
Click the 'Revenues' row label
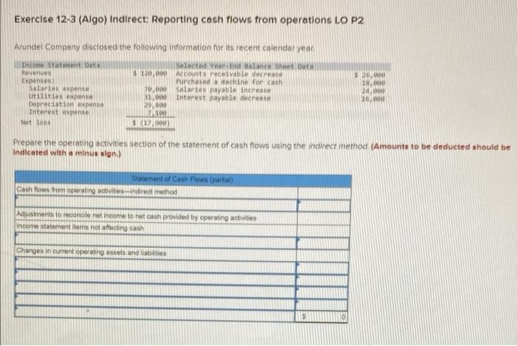[36, 73]
